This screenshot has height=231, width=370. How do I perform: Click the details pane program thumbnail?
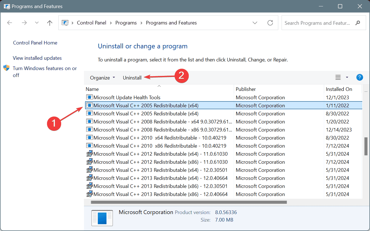click(x=102, y=218)
